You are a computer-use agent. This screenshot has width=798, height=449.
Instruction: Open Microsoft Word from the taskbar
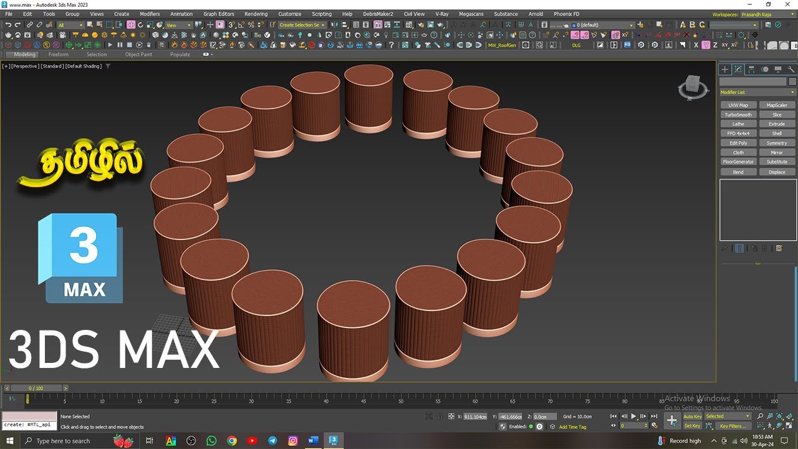tap(313, 441)
